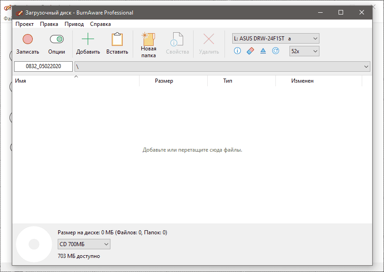Expand the CD 700МБ disc size dropdown
Image resolution: width=384 pixels, height=272 pixels.
pyautogui.click(x=84, y=244)
